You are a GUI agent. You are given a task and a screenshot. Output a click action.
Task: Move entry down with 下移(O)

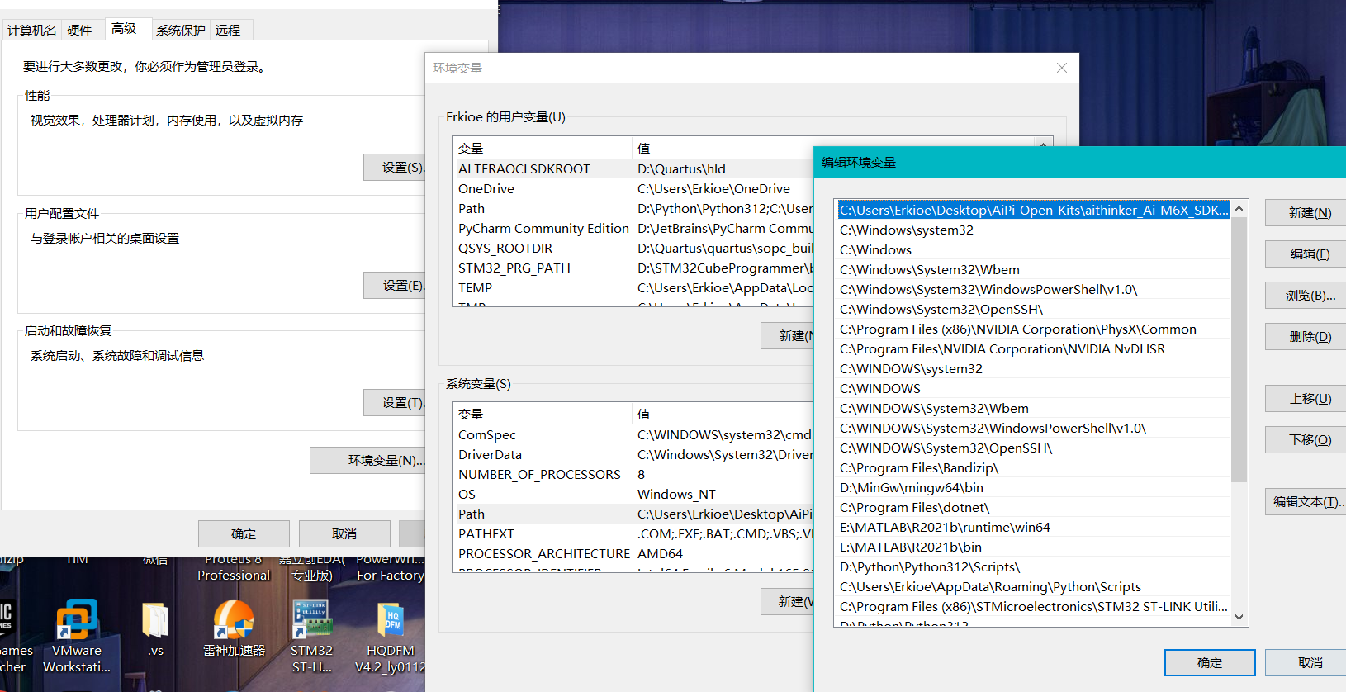click(x=1307, y=439)
